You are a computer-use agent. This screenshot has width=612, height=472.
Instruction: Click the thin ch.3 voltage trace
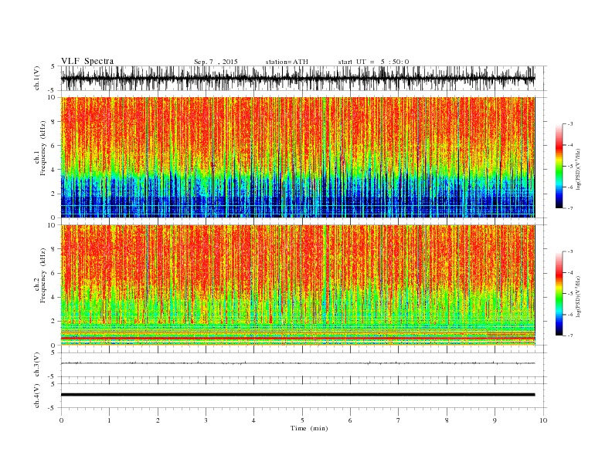[x=297, y=363]
